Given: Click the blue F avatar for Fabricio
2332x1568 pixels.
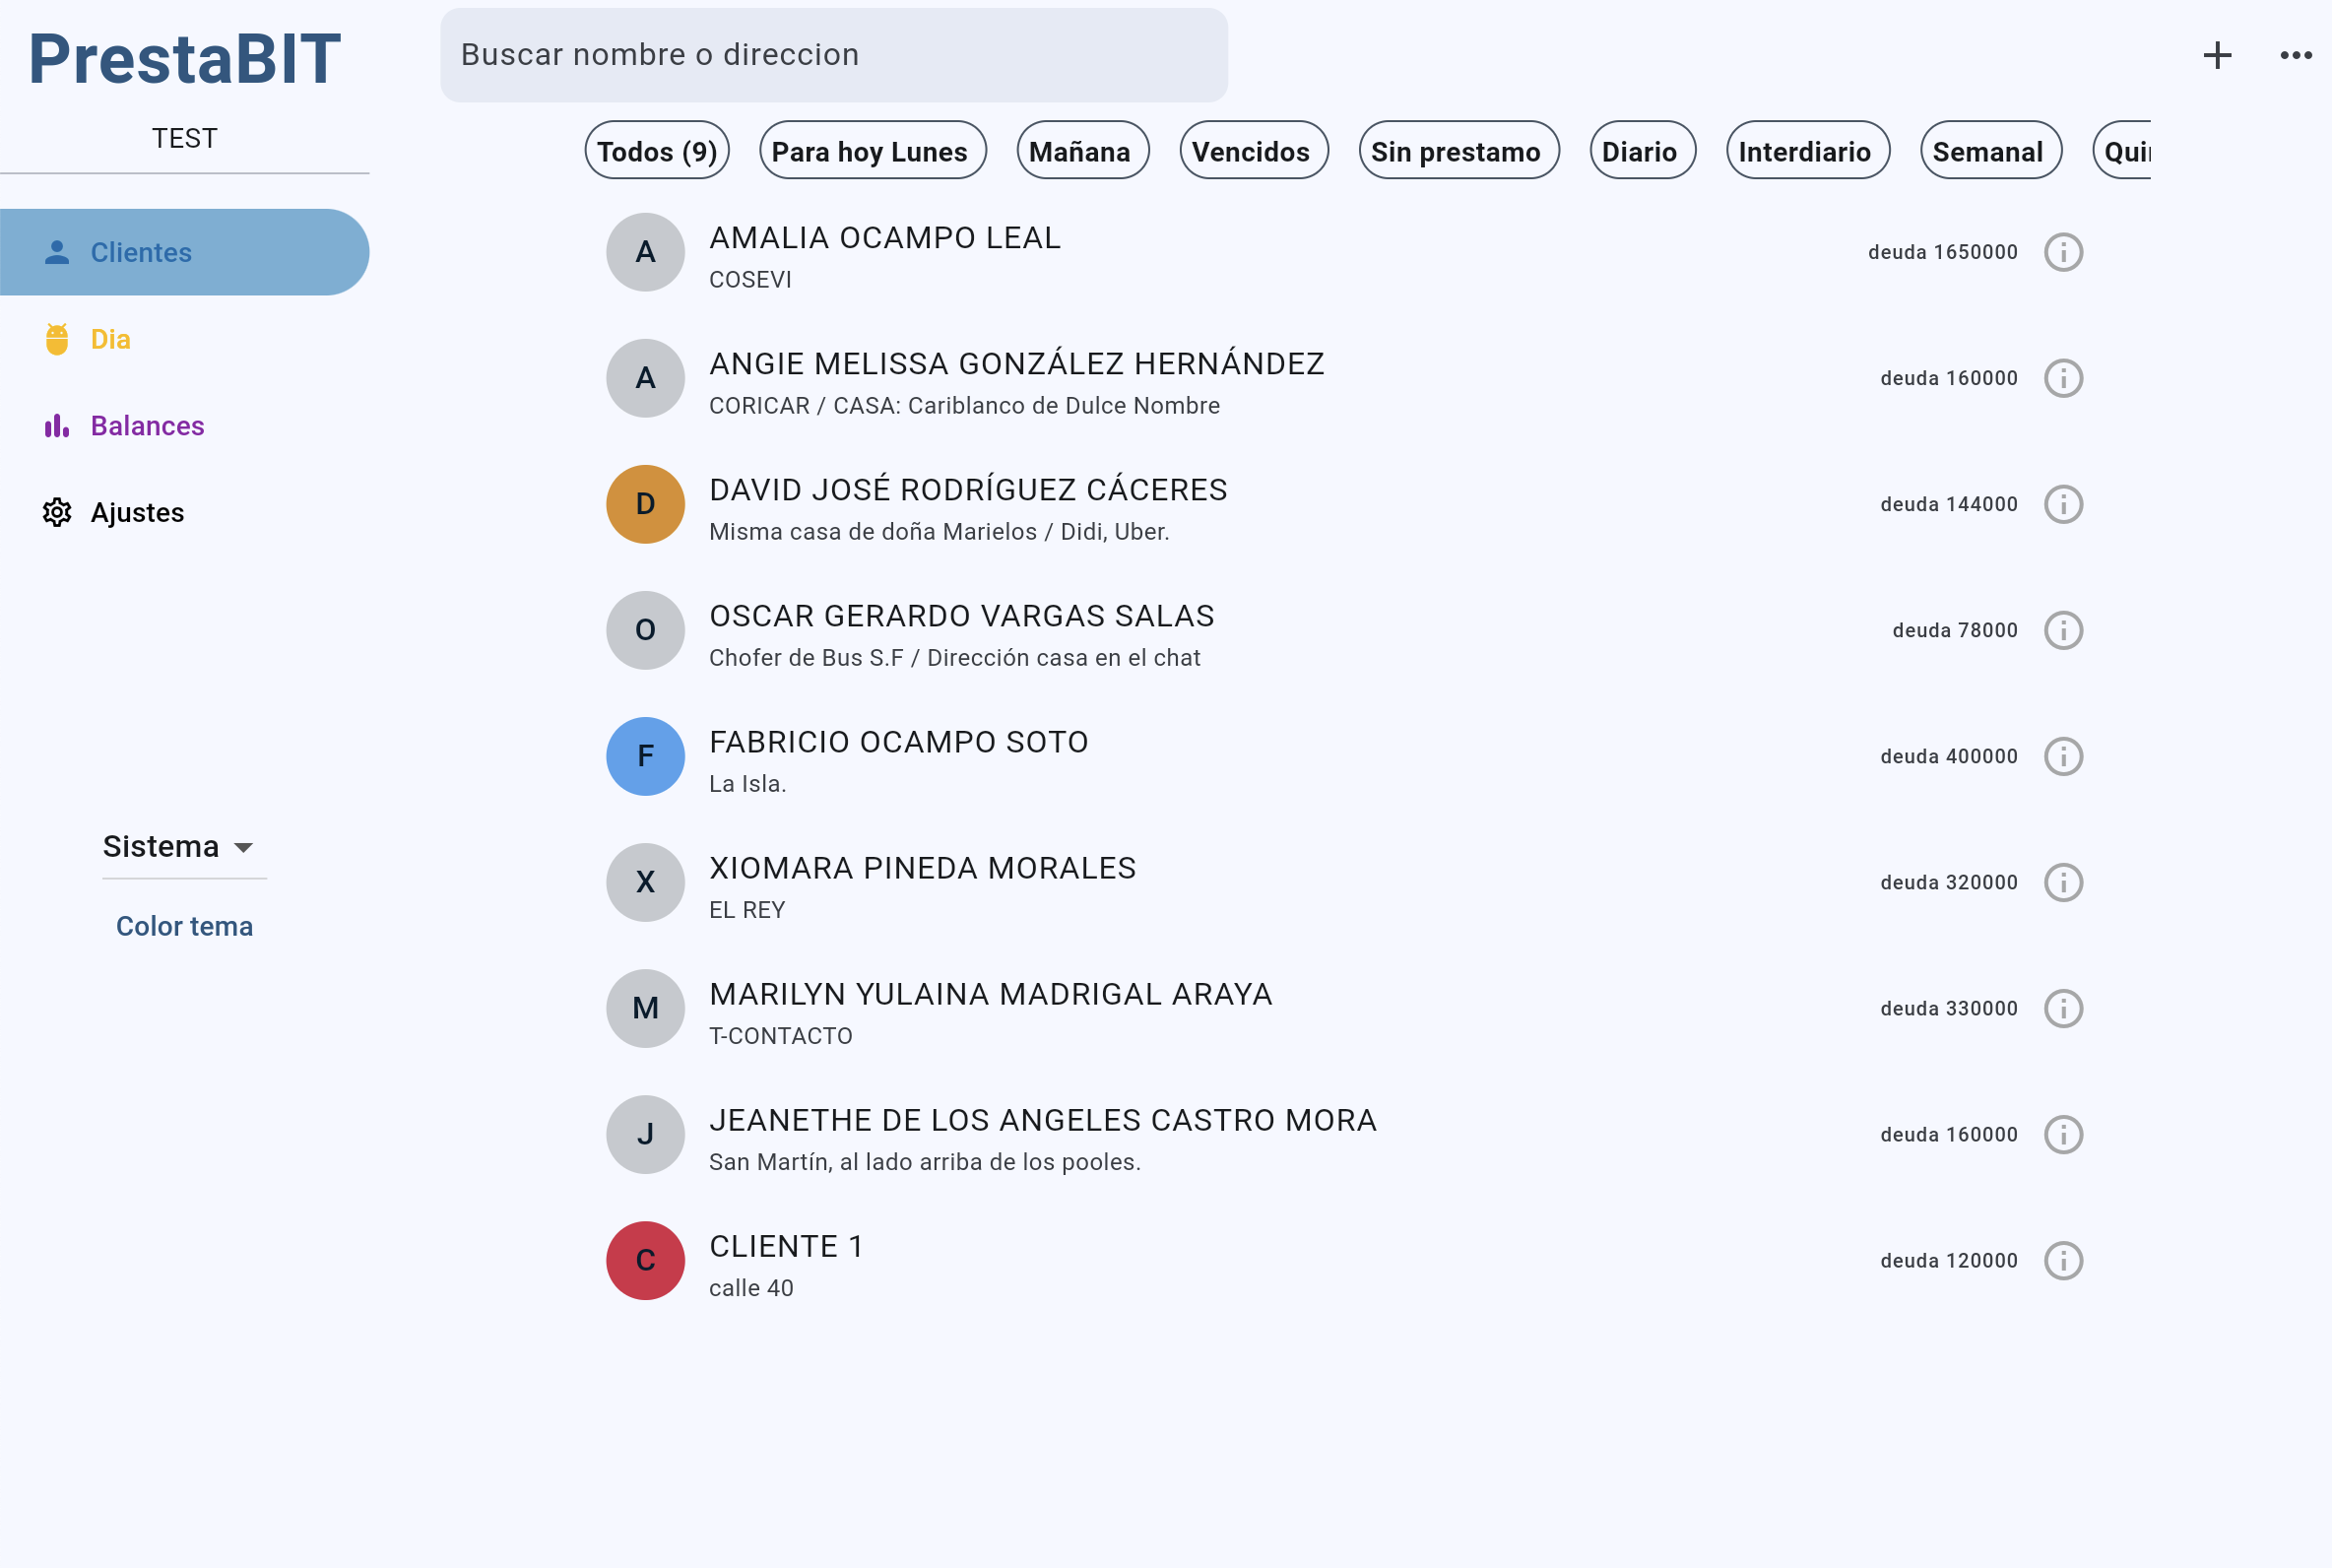Looking at the screenshot, I should [645, 756].
